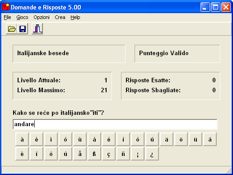Viewport: 233px width, 175px height.
Task: Maximize the Domande e Risposte window
Action: [x=215, y=7]
